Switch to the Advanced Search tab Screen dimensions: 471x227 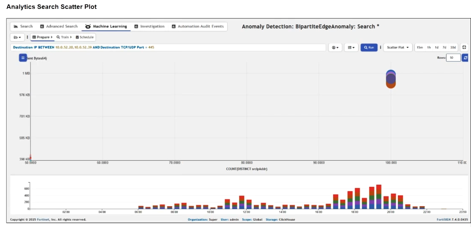[59, 26]
